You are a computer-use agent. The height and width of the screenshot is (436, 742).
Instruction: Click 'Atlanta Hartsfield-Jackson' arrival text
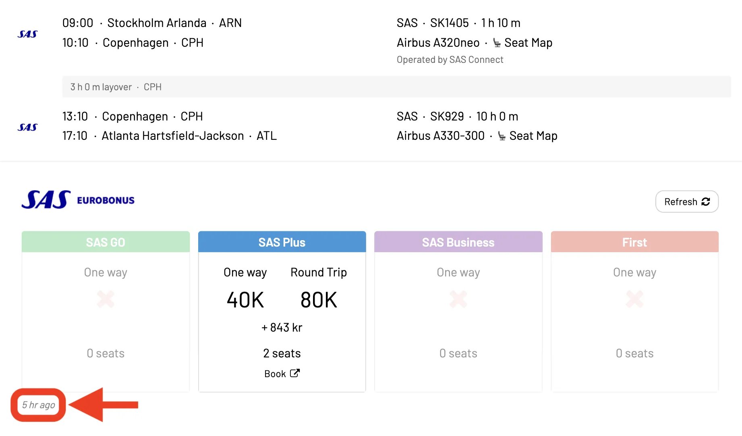[173, 136]
